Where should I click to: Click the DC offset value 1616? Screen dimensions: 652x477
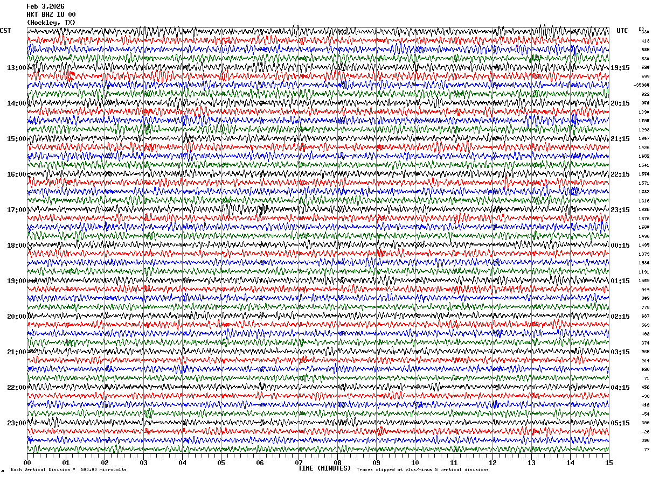[644, 201]
